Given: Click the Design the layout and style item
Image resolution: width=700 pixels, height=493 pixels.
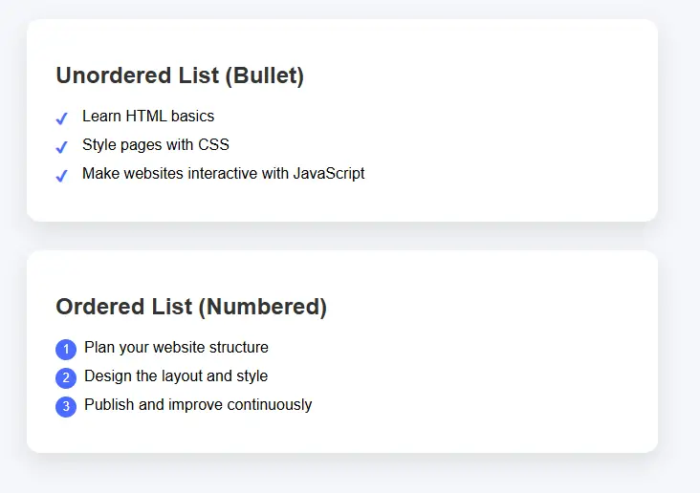Looking at the screenshot, I should point(176,376).
